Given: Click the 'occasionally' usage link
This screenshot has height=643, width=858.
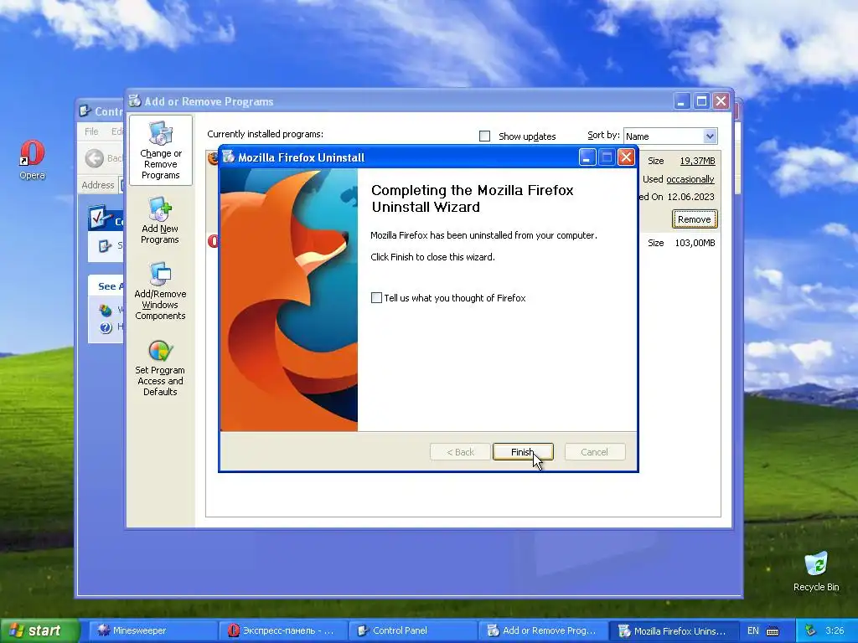Looking at the screenshot, I should 690,179.
